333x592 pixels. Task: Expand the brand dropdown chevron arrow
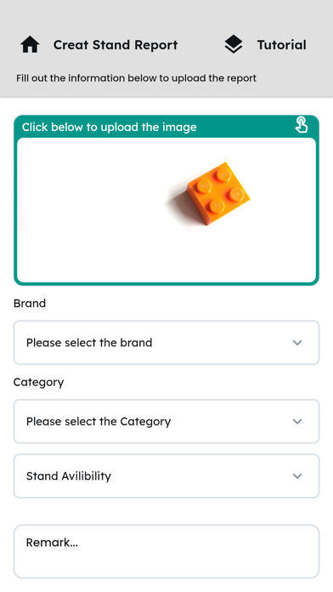click(x=297, y=343)
